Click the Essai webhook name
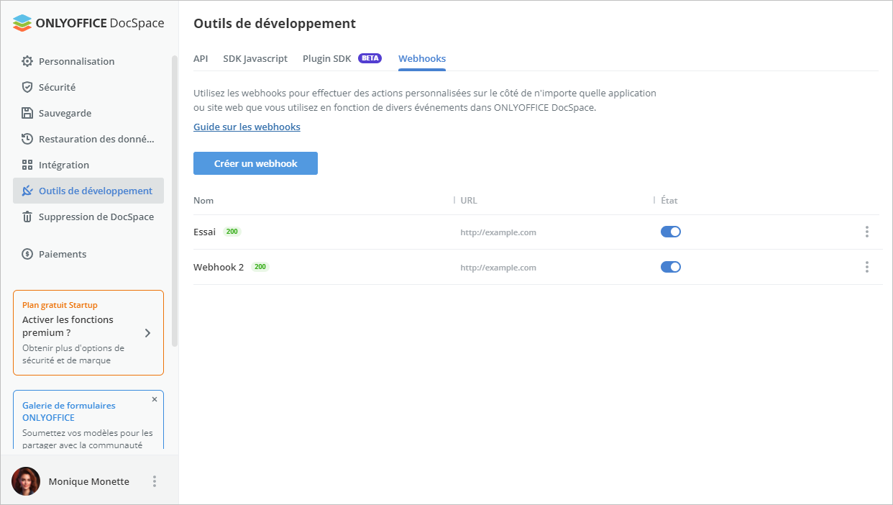The width and height of the screenshot is (893, 505). click(x=204, y=232)
